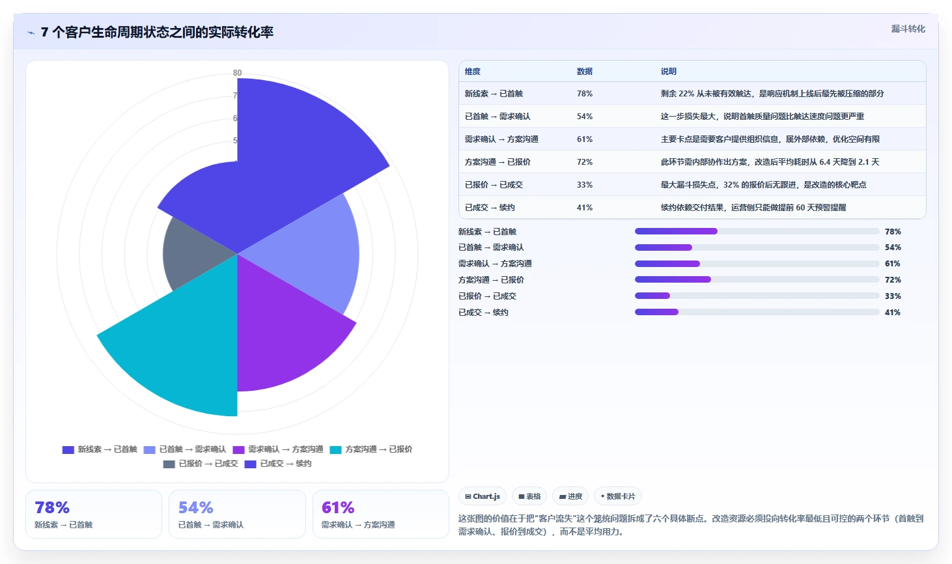Image resolution: width=952 pixels, height=564 pixels.
Task: Click the 80 axis label on chart
Action: 237,73
